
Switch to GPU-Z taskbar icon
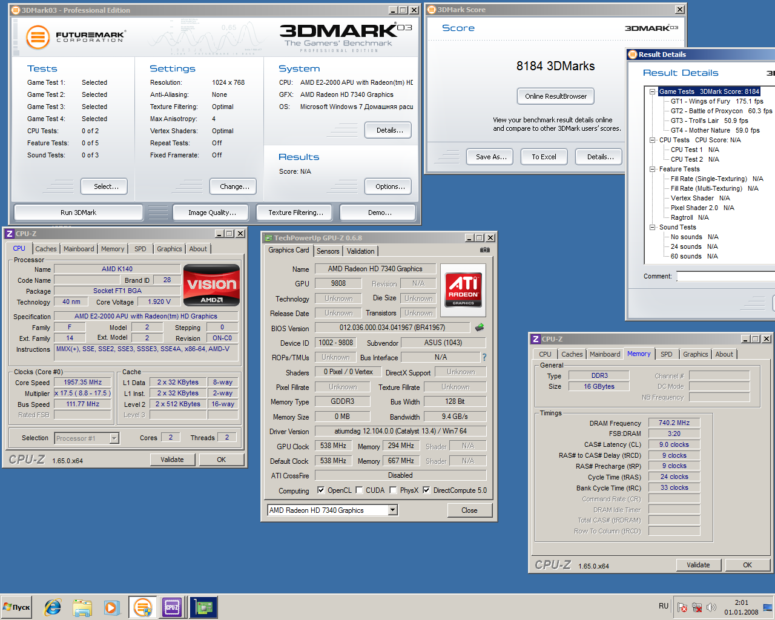pyautogui.click(x=203, y=607)
